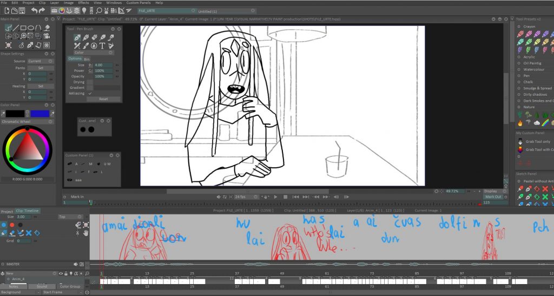Image resolution: width=554 pixels, height=296 pixels.
Task: Click the blue B-pen color swatch
Action: 39,114
